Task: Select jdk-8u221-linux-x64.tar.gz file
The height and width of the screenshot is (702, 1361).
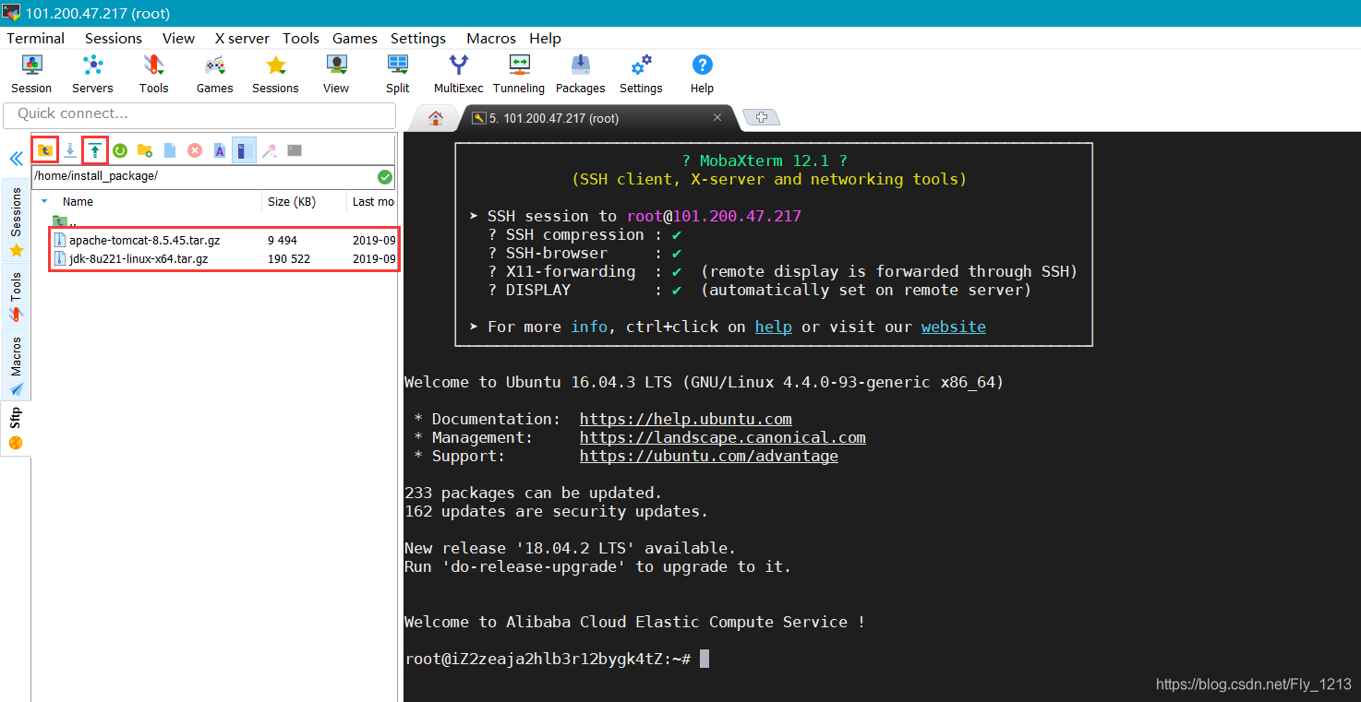Action: (x=139, y=259)
